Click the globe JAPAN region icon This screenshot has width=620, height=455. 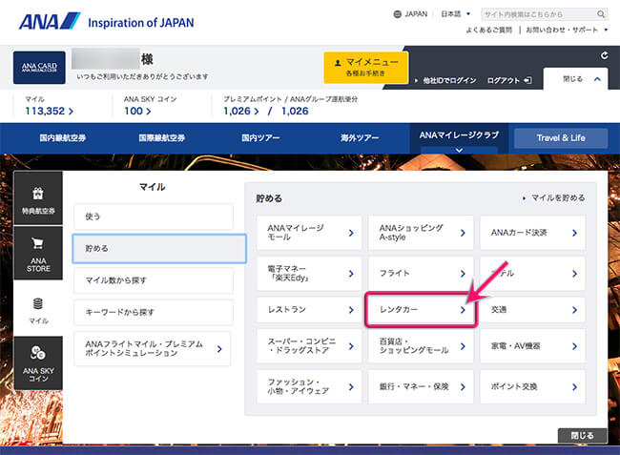[x=398, y=14]
